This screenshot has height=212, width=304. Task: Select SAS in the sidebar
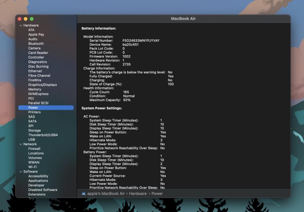32,117
